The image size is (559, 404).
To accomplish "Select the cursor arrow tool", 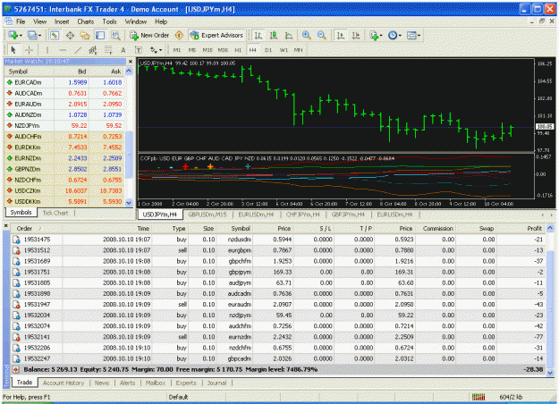I will click(13, 50).
